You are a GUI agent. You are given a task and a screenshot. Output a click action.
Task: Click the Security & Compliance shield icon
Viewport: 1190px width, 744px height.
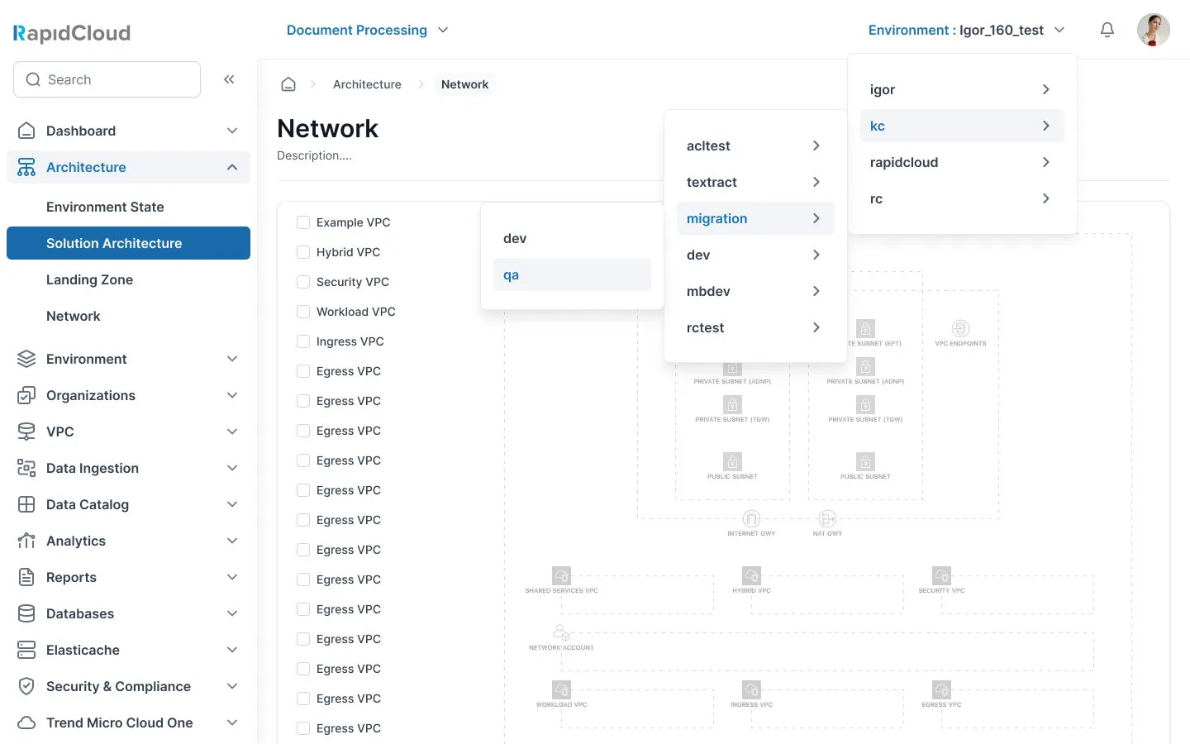26,686
